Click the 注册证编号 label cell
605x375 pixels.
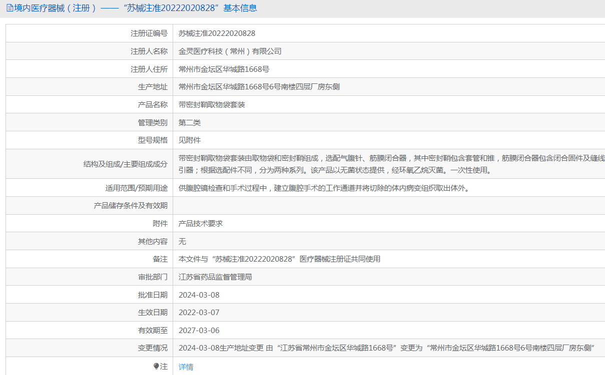coord(149,33)
